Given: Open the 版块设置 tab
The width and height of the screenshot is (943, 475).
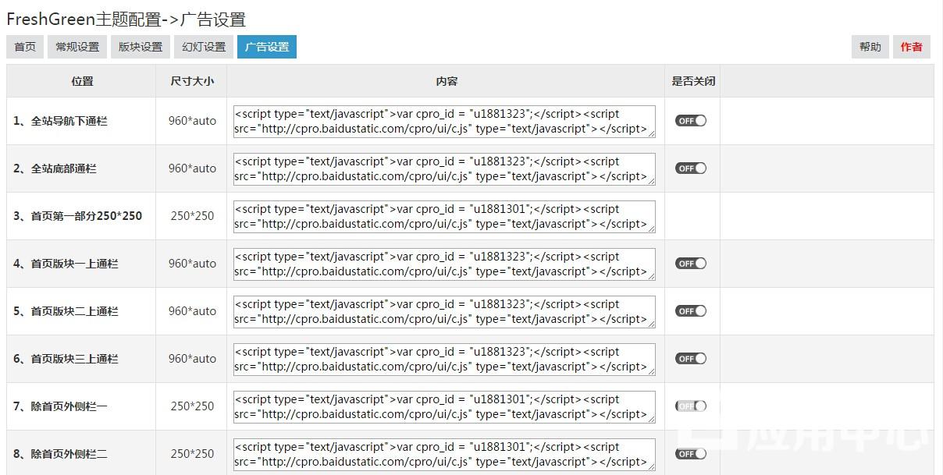Looking at the screenshot, I should [141, 47].
